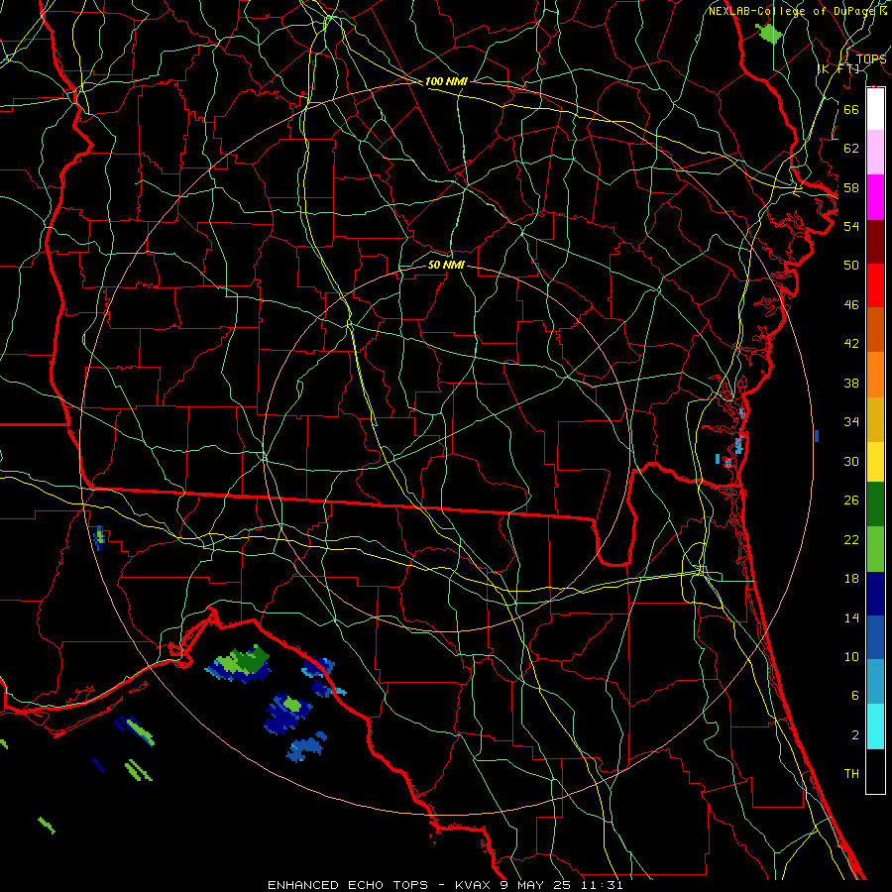Image resolution: width=892 pixels, height=892 pixels.
Task: Select the navy blue legend swatch
Action: tap(875, 594)
